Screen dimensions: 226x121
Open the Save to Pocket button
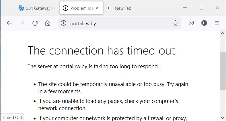coord(191,23)
